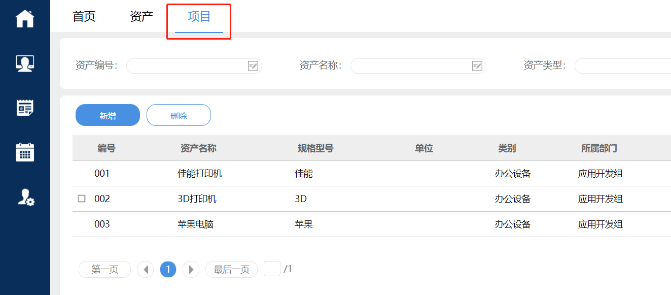Click the home icon in sidebar
The height and width of the screenshot is (295, 671).
pos(25,19)
